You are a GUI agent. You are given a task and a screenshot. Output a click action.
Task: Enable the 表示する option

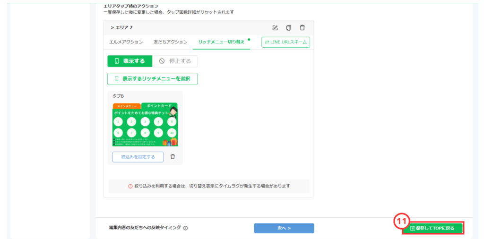click(x=130, y=61)
